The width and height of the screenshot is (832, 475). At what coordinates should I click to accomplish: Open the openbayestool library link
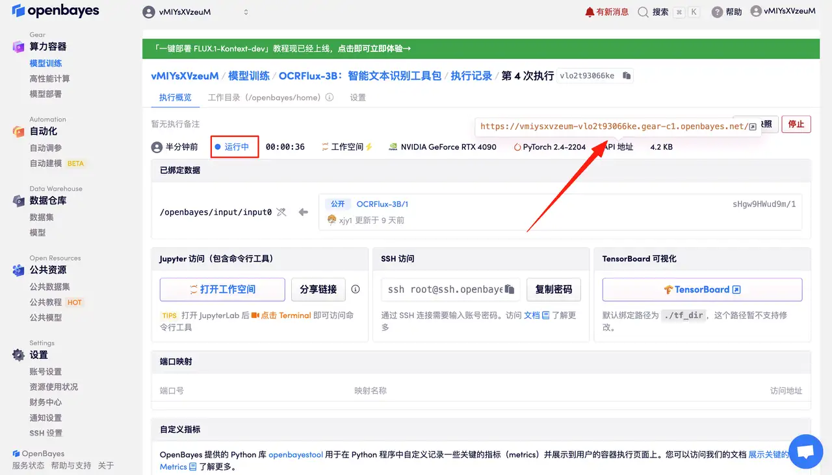click(296, 455)
